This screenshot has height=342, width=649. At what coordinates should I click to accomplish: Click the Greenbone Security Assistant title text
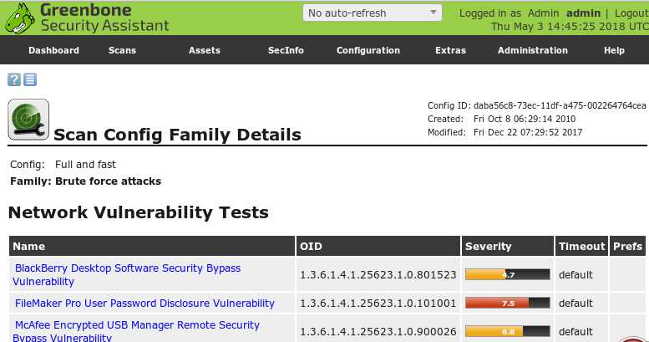pyautogui.click(x=104, y=18)
